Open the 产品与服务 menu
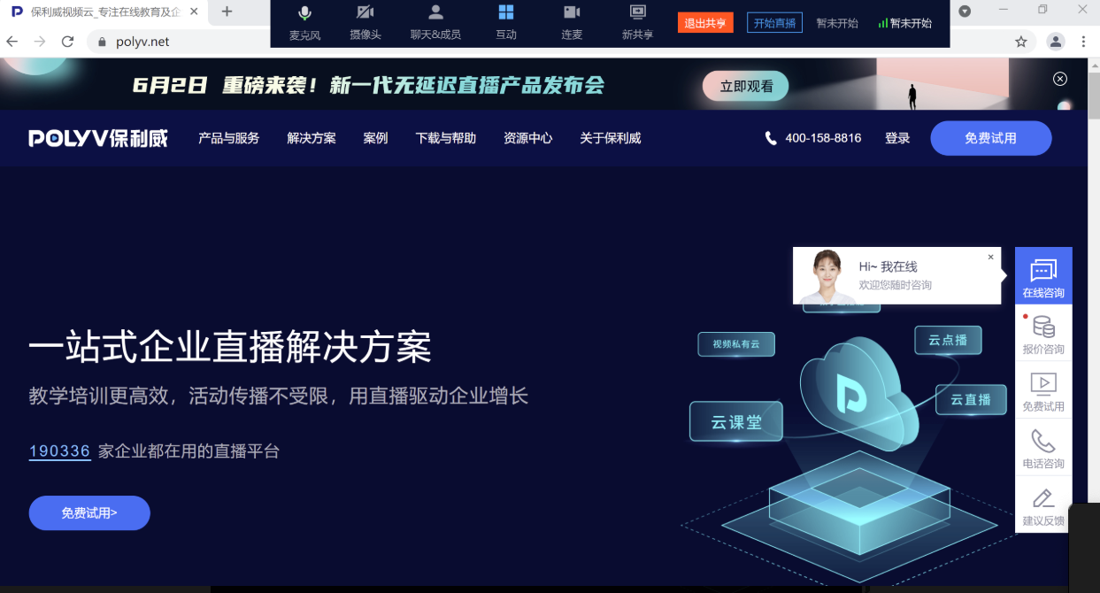Image resolution: width=1100 pixels, height=593 pixels. tap(229, 138)
